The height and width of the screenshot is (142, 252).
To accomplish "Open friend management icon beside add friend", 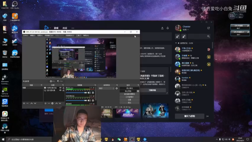I will tap(184, 36).
